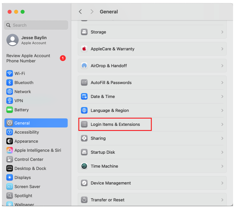Click the "Login Items & Extensions" label
Viewport: 235px width, 209px height.
pyautogui.click(x=115, y=124)
